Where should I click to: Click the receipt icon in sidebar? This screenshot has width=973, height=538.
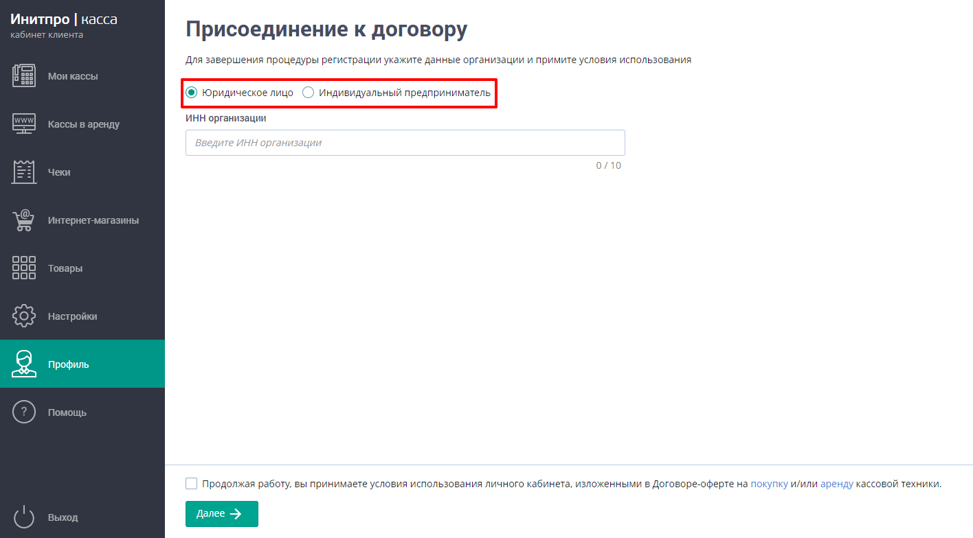tap(24, 172)
